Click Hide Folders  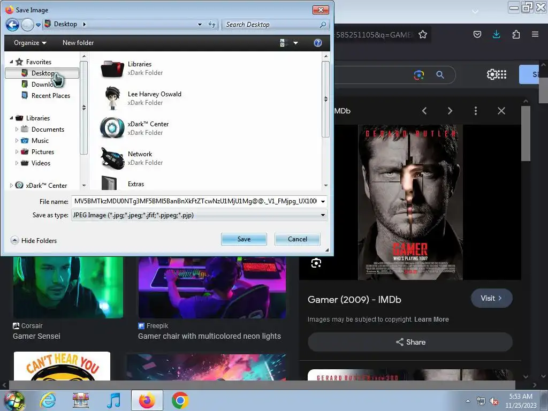pos(34,240)
